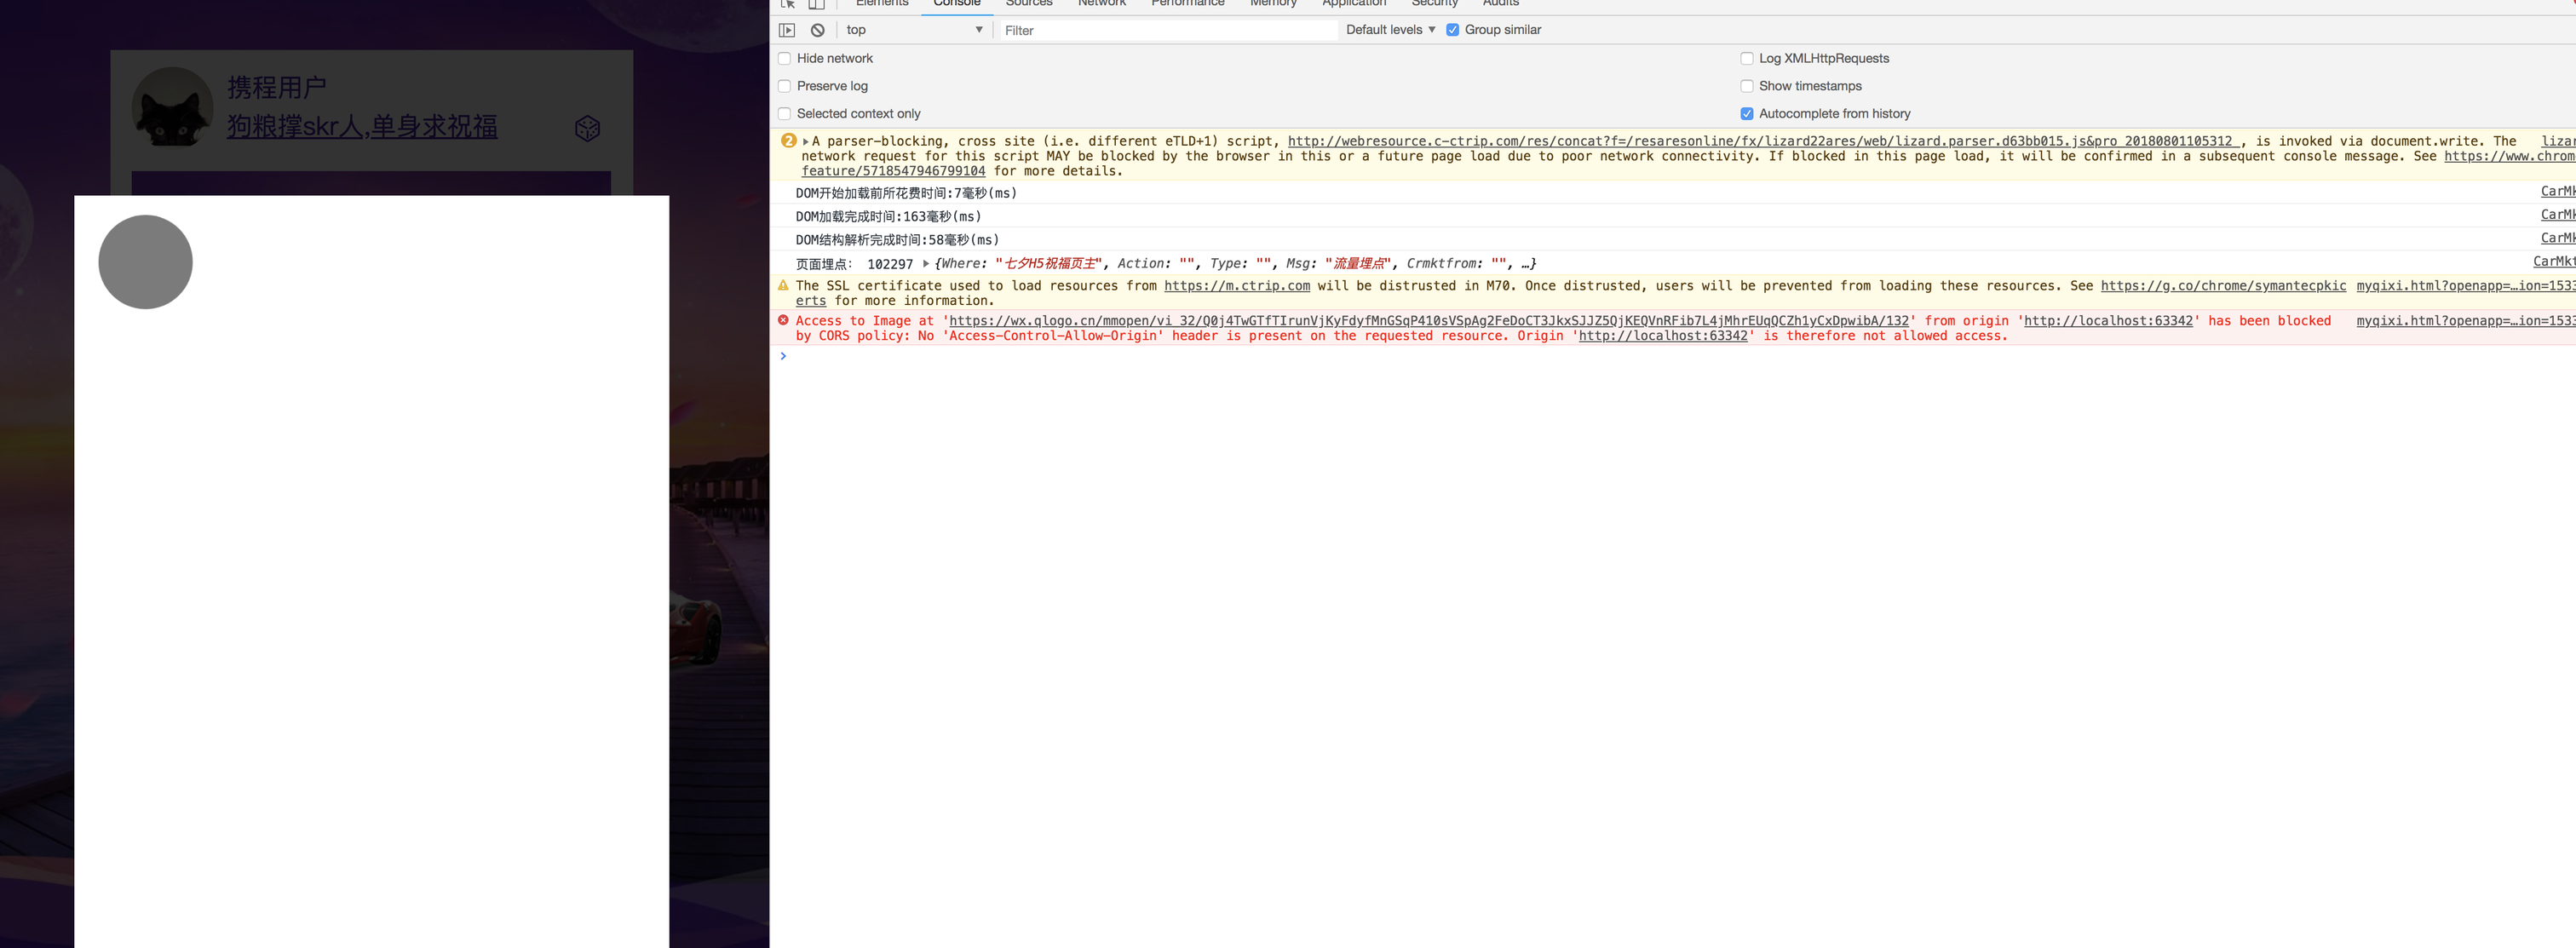The image size is (2576, 948).
Task: Switch to the Sources tab
Action: click(1028, 4)
